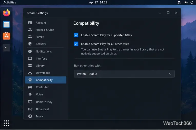Click the Controller gamepad icon
The width and height of the screenshot is (196, 130).
tap(30, 87)
